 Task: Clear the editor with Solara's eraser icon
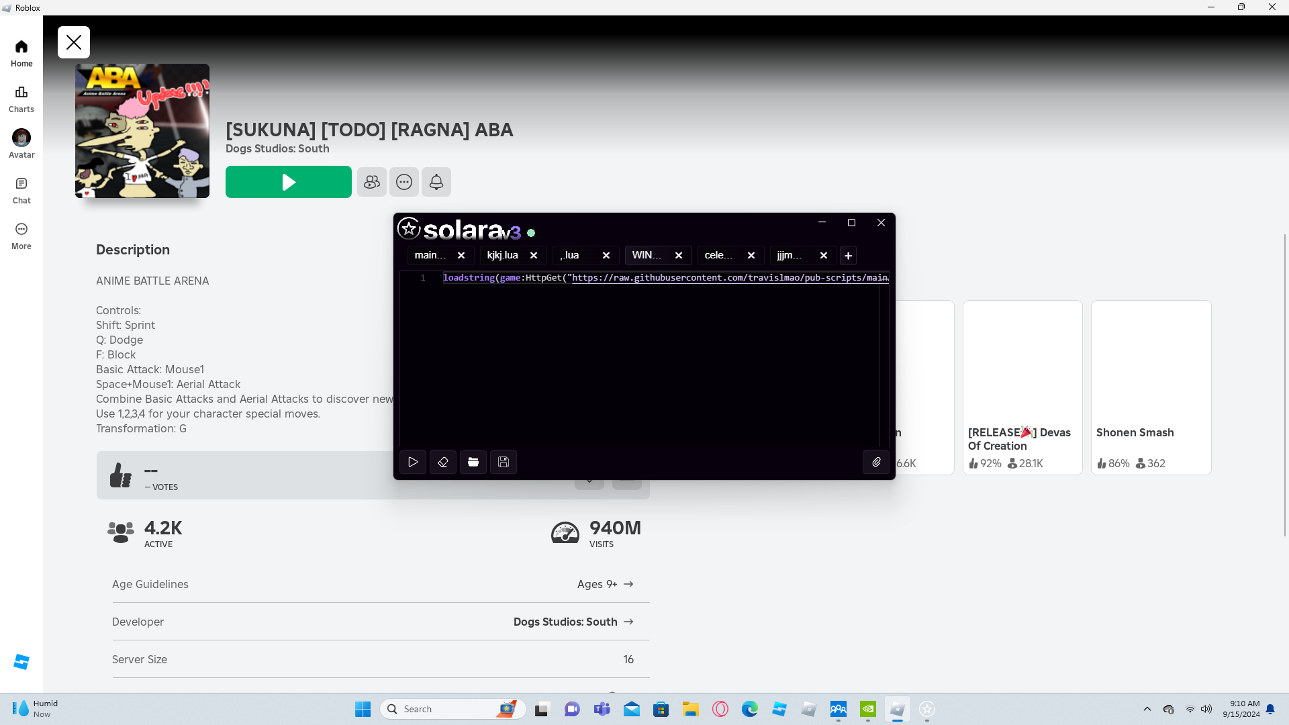click(443, 462)
